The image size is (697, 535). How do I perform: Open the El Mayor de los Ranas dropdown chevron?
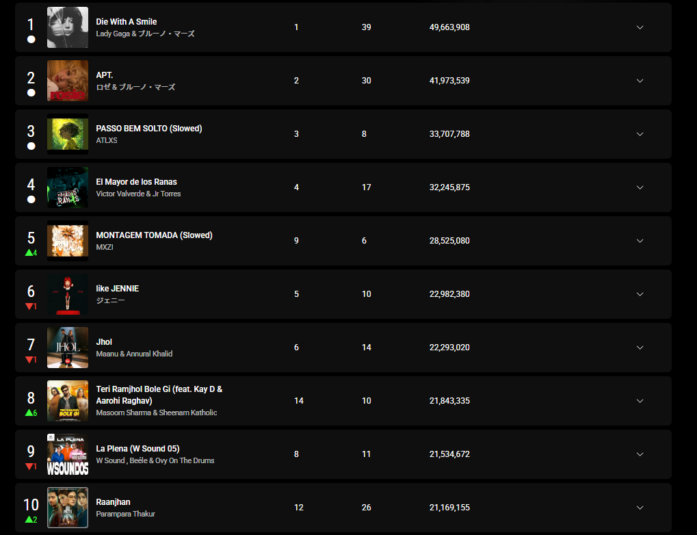[640, 187]
